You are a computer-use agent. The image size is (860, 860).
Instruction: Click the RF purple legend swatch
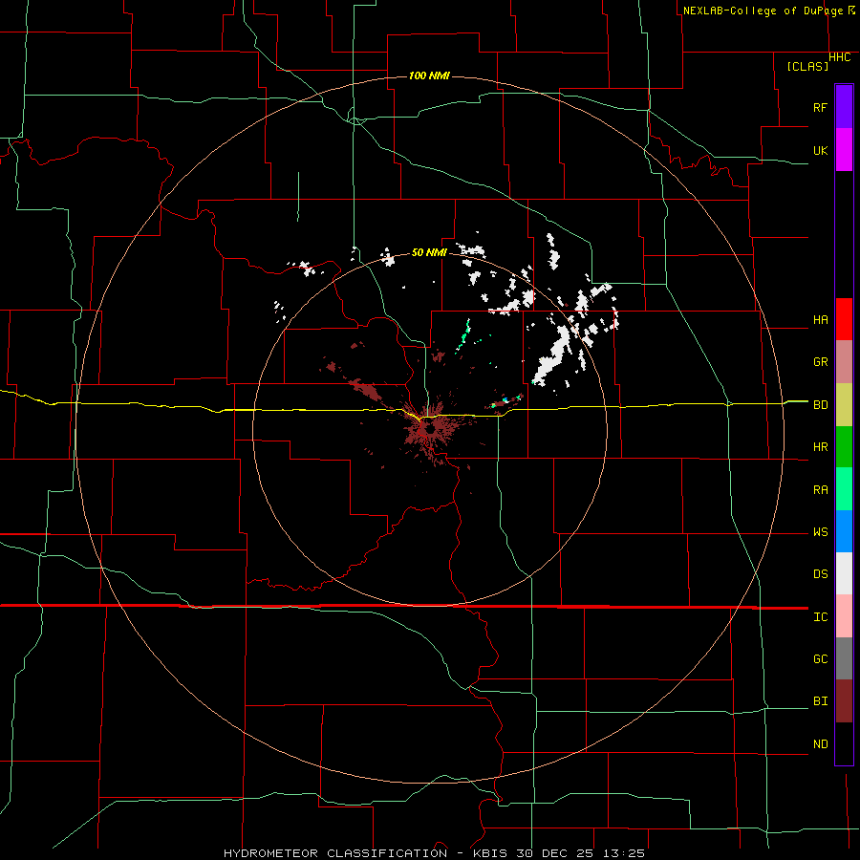pos(844,107)
